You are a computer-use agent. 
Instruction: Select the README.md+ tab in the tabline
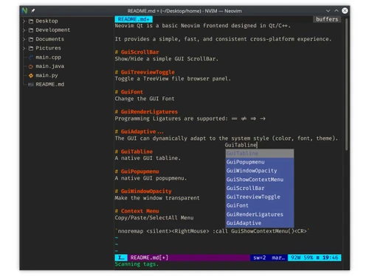point(134,19)
